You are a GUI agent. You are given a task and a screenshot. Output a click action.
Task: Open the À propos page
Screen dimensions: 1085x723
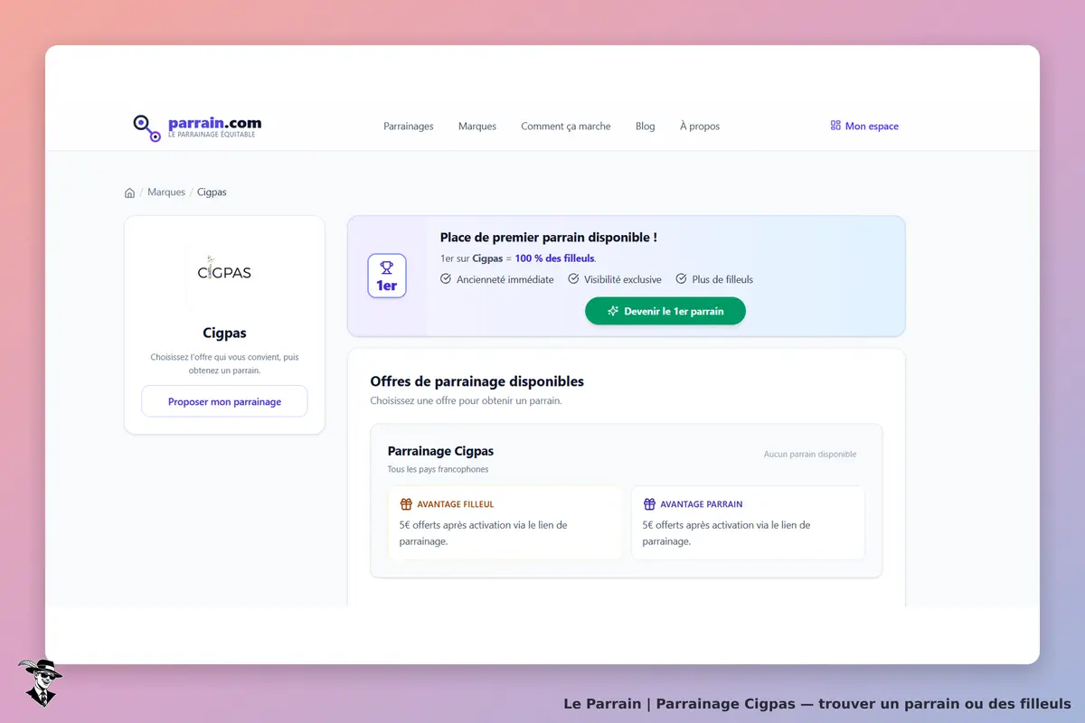(700, 127)
